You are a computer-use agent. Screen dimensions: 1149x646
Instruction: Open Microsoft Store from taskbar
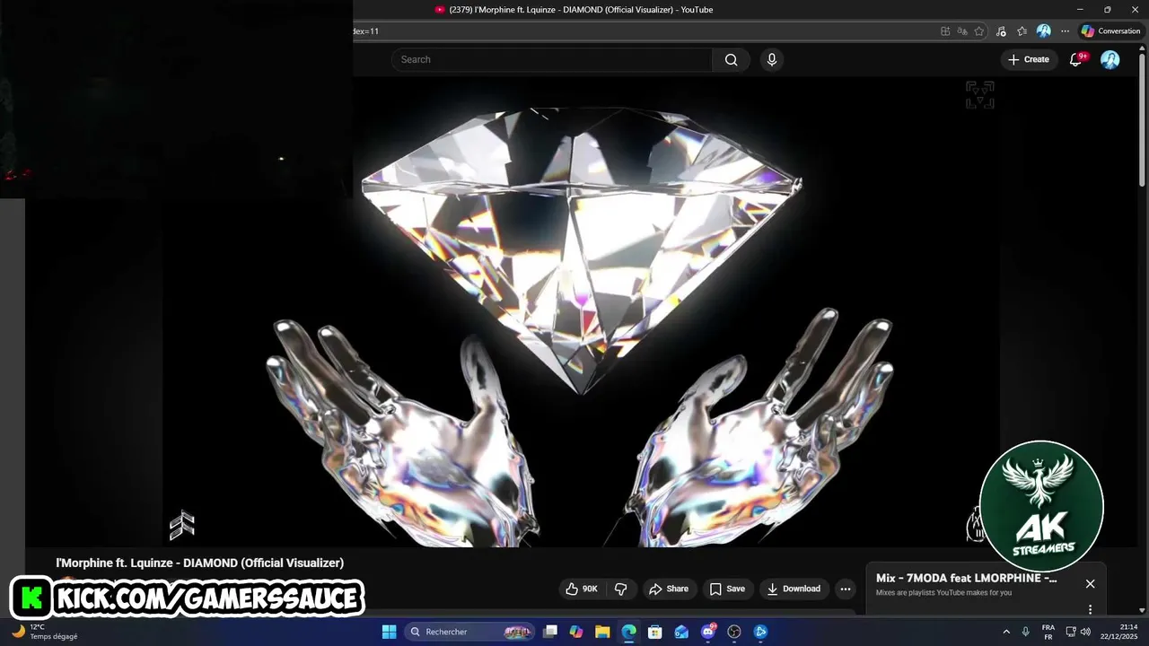(655, 632)
